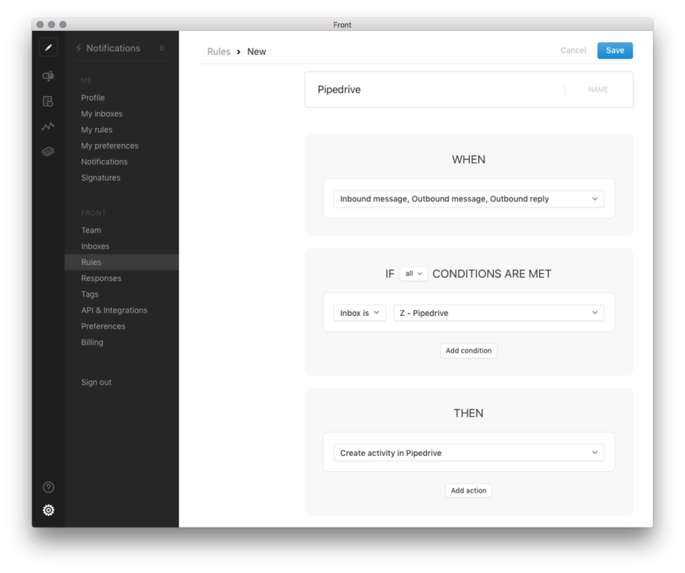The width and height of the screenshot is (685, 573).
Task: Open Signatures settings
Action: 100,177
